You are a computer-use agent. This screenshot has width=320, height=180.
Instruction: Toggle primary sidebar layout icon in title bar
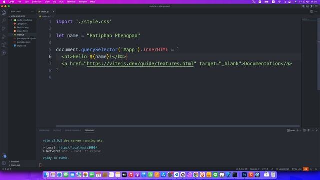click(304, 6)
